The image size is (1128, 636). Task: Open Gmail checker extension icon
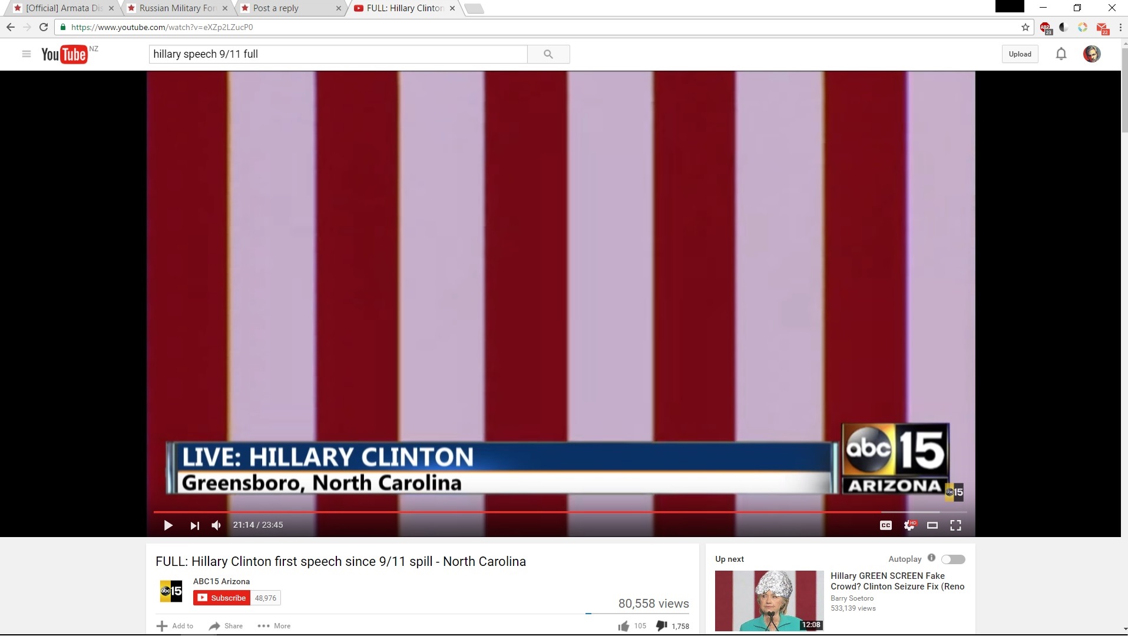(1102, 28)
